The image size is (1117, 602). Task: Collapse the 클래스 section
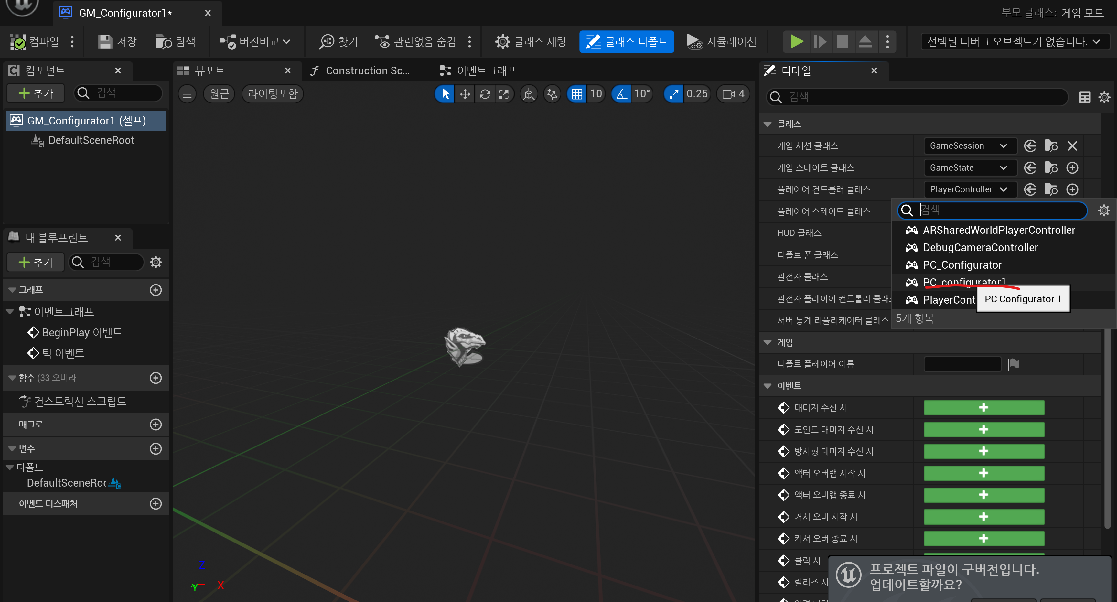click(x=768, y=124)
